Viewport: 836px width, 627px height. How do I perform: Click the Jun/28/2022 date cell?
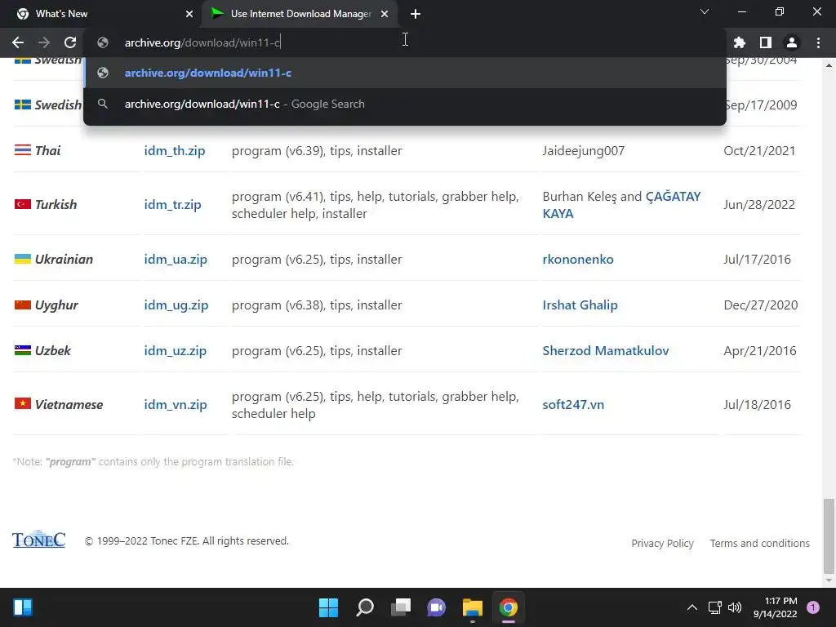point(759,205)
